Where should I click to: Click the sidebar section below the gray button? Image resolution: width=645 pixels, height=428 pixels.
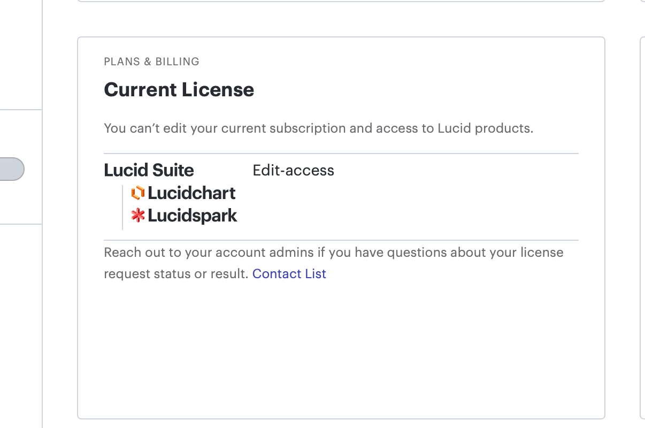21,326
